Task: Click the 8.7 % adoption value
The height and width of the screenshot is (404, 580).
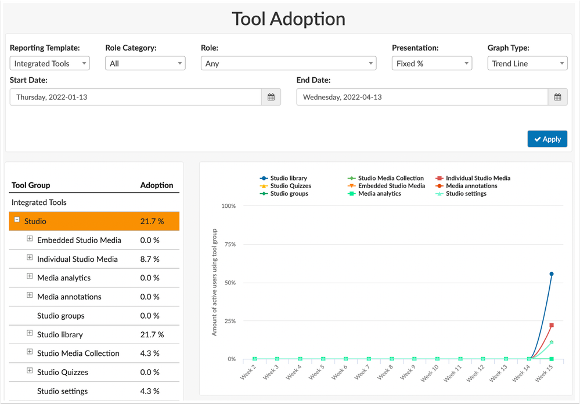Action: point(150,259)
